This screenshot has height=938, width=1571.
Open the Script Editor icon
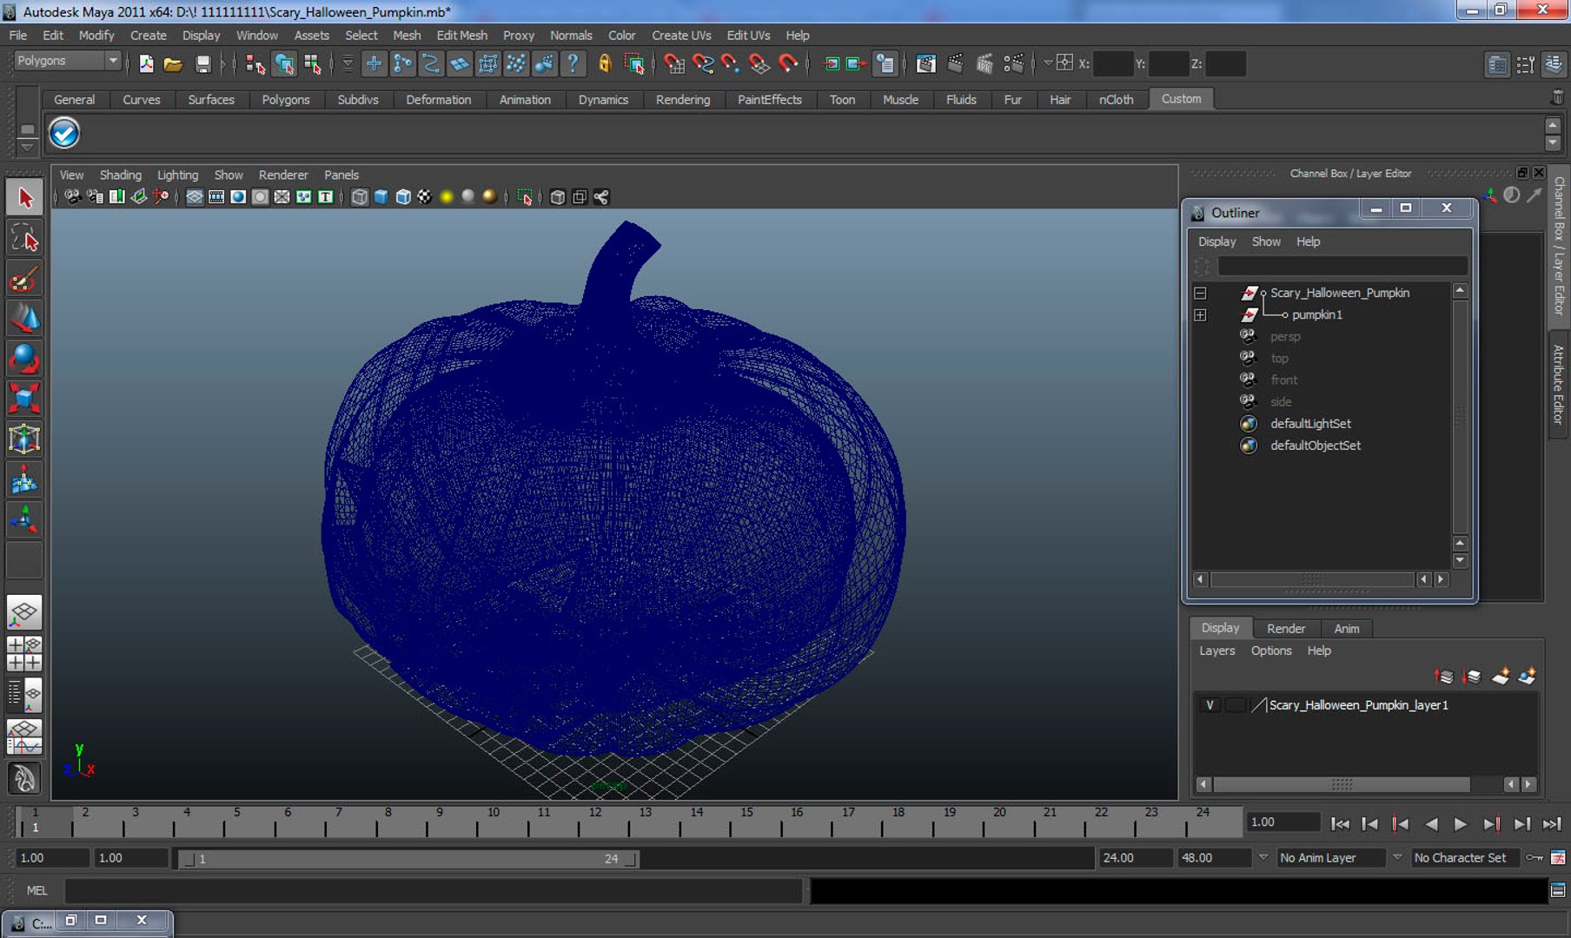pos(1558,890)
